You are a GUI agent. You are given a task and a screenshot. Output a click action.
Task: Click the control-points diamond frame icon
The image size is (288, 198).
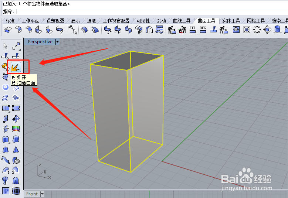(x=267, y=30)
